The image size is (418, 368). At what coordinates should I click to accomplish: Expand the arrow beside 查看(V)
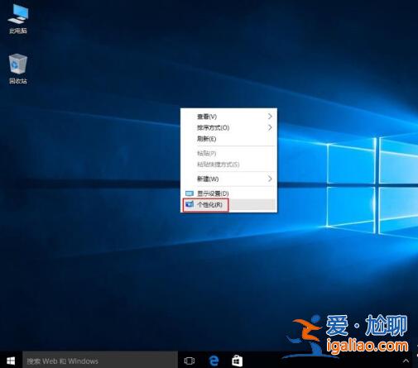pos(270,117)
